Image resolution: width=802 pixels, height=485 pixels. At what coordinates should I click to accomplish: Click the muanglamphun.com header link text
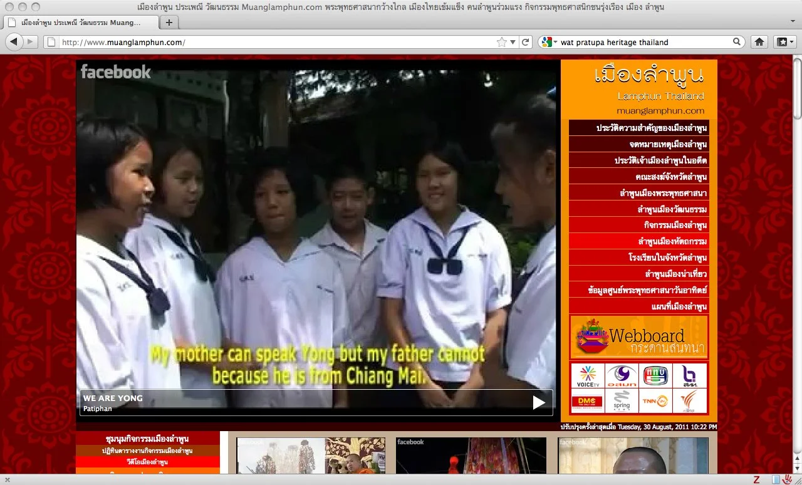(x=660, y=111)
